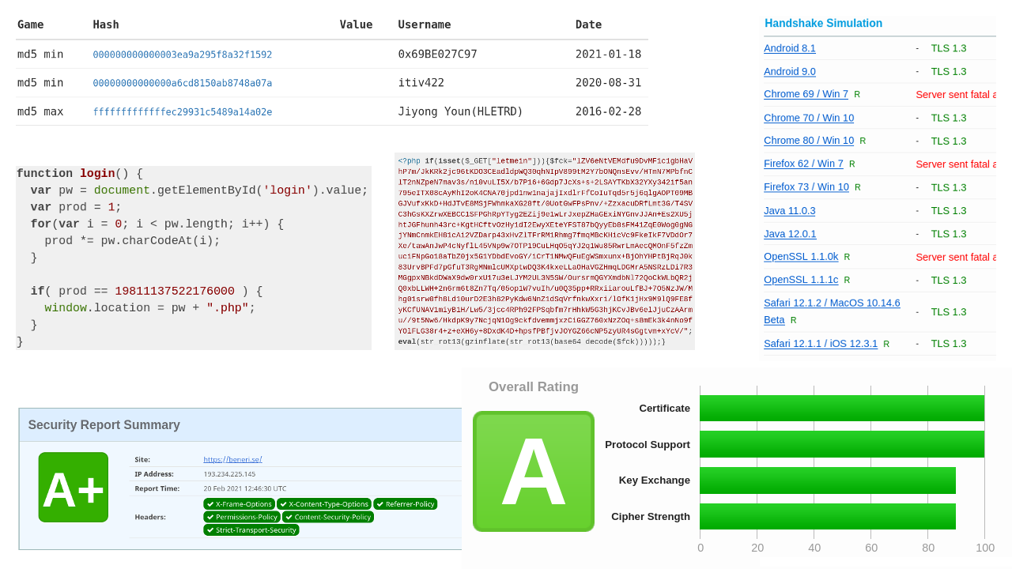Click the Value column header
This screenshot has height=569, width=1012.
(356, 24)
